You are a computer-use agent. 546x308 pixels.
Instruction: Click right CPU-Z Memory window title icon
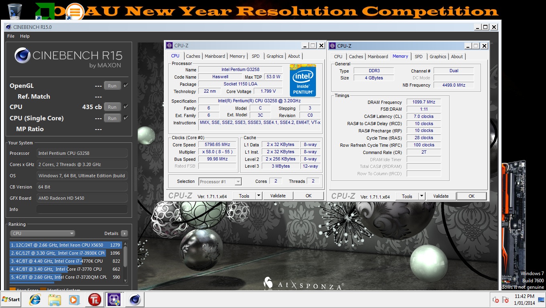[x=333, y=46]
